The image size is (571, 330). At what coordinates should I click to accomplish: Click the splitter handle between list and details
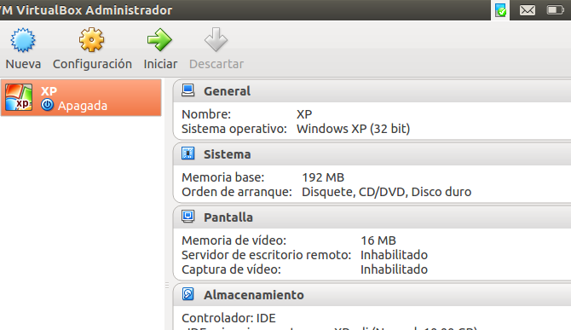pyautogui.click(x=167, y=285)
